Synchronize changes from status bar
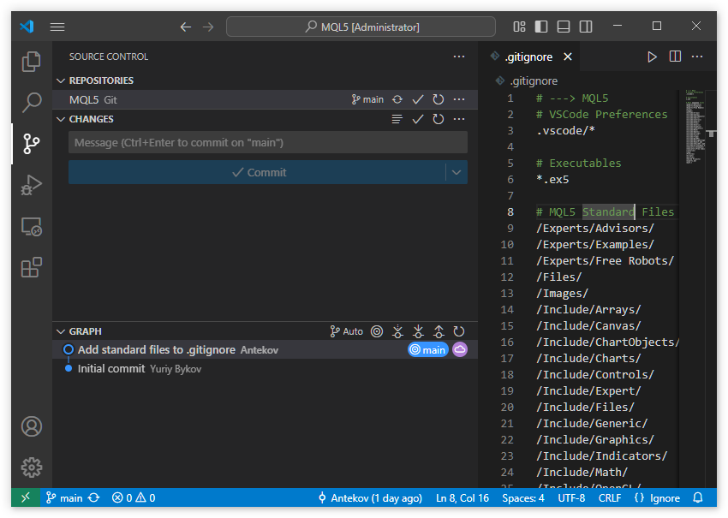This screenshot has width=728, height=518. (94, 497)
